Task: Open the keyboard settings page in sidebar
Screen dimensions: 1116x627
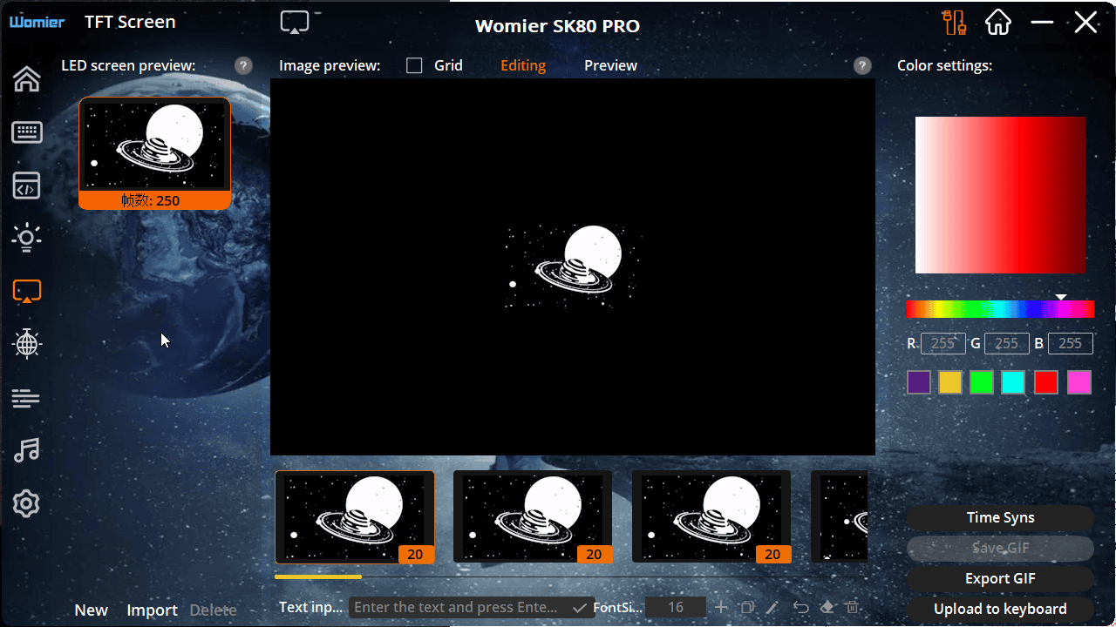Action: click(27, 132)
